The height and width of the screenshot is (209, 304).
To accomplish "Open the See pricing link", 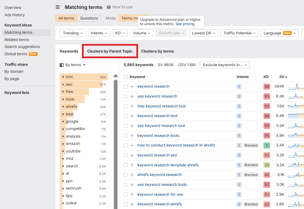I will click(x=185, y=24).
